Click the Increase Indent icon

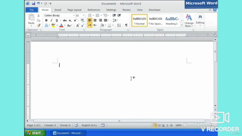(x=119, y=15)
